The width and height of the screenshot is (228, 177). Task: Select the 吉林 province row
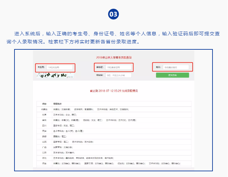click(44, 120)
